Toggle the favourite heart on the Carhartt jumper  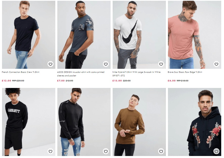(51, 152)
